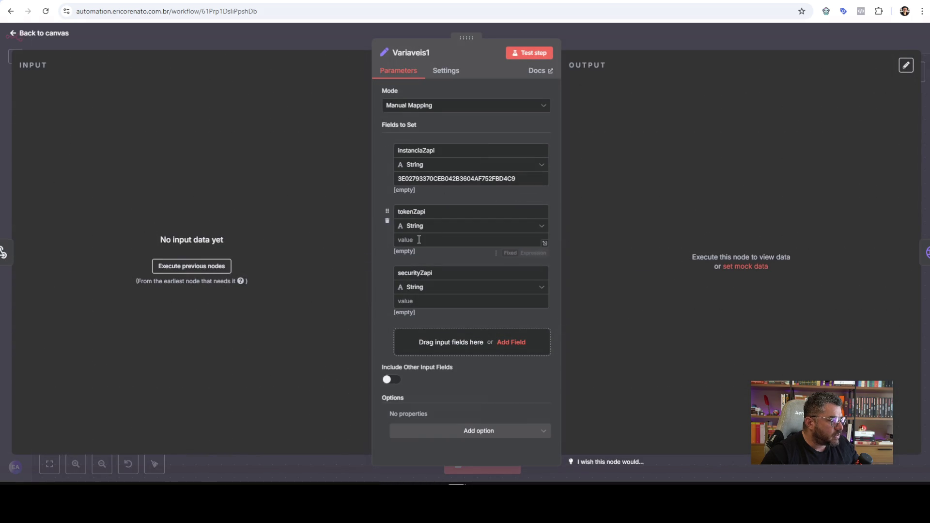The image size is (930, 523).
Task: Delete the tokenZapi field with trash icon
Action: [387, 221]
